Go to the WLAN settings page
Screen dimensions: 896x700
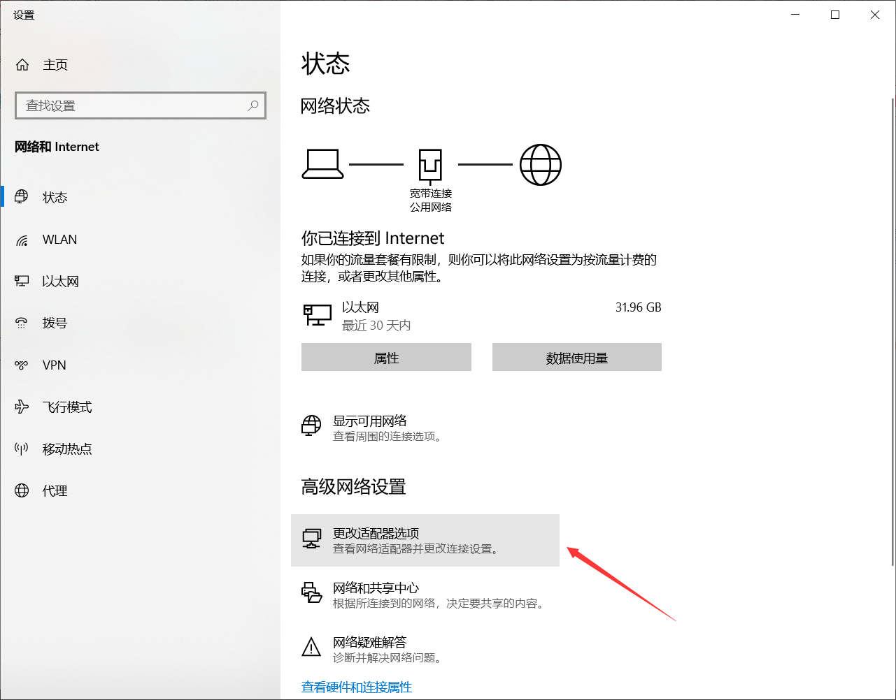point(140,240)
